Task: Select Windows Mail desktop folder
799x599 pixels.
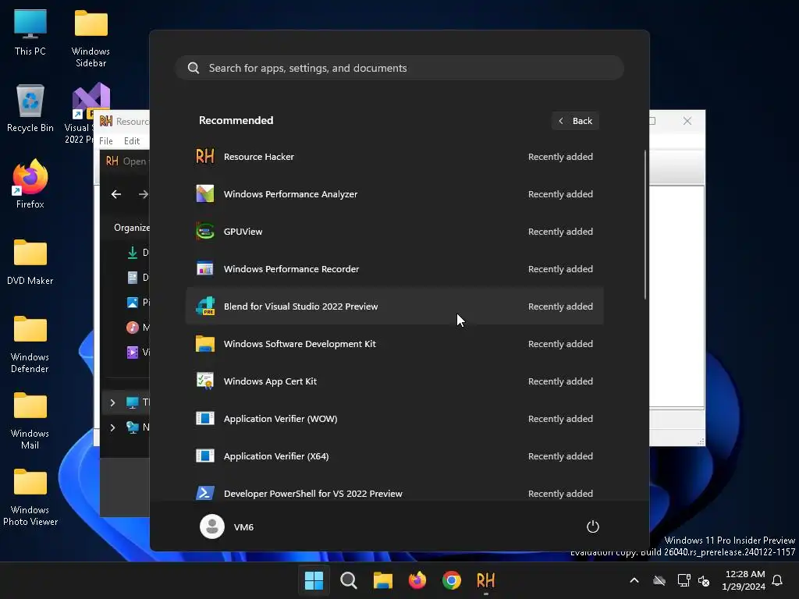Action: (x=30, y=420)
